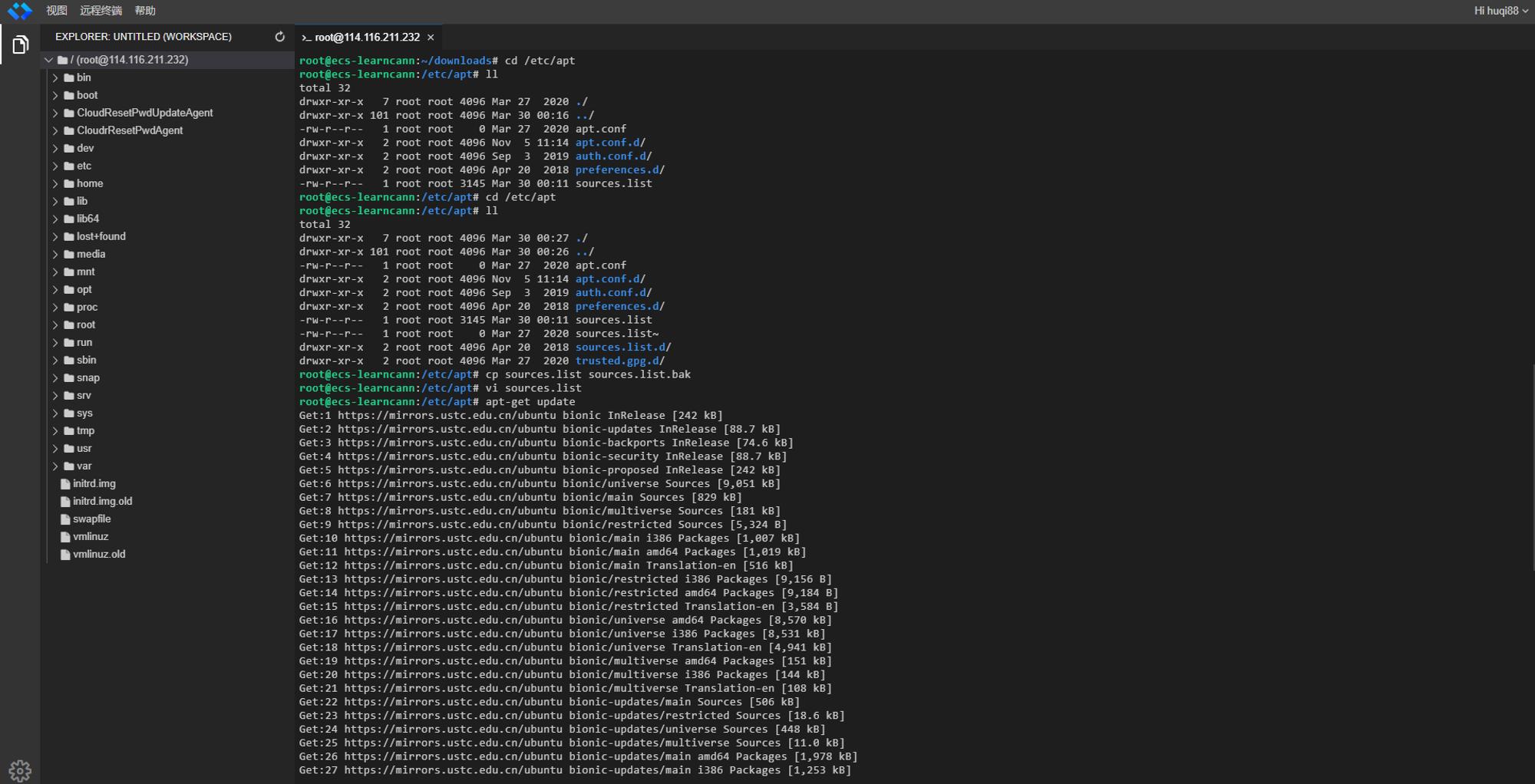Click the Get:1 bionic InRelease line
Viewport: 1535px width, 784px height.
tap(511, 416)
